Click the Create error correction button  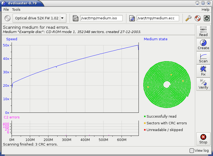tap(203, 45)
